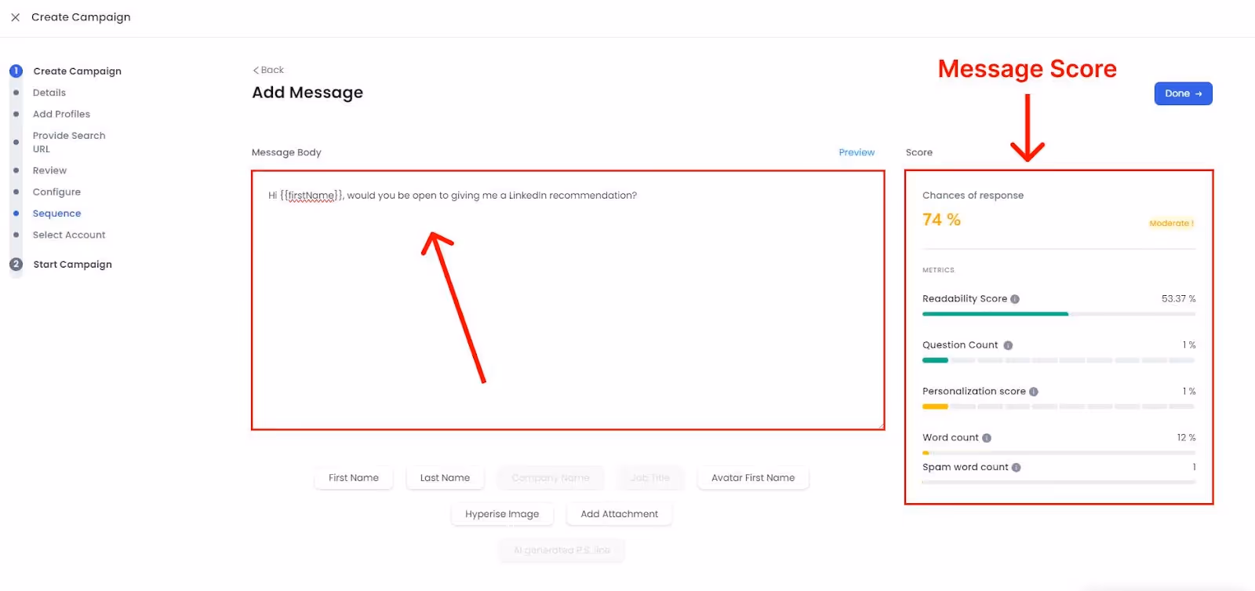Click the AI generated P.S. line button

(x=562, y=550)
